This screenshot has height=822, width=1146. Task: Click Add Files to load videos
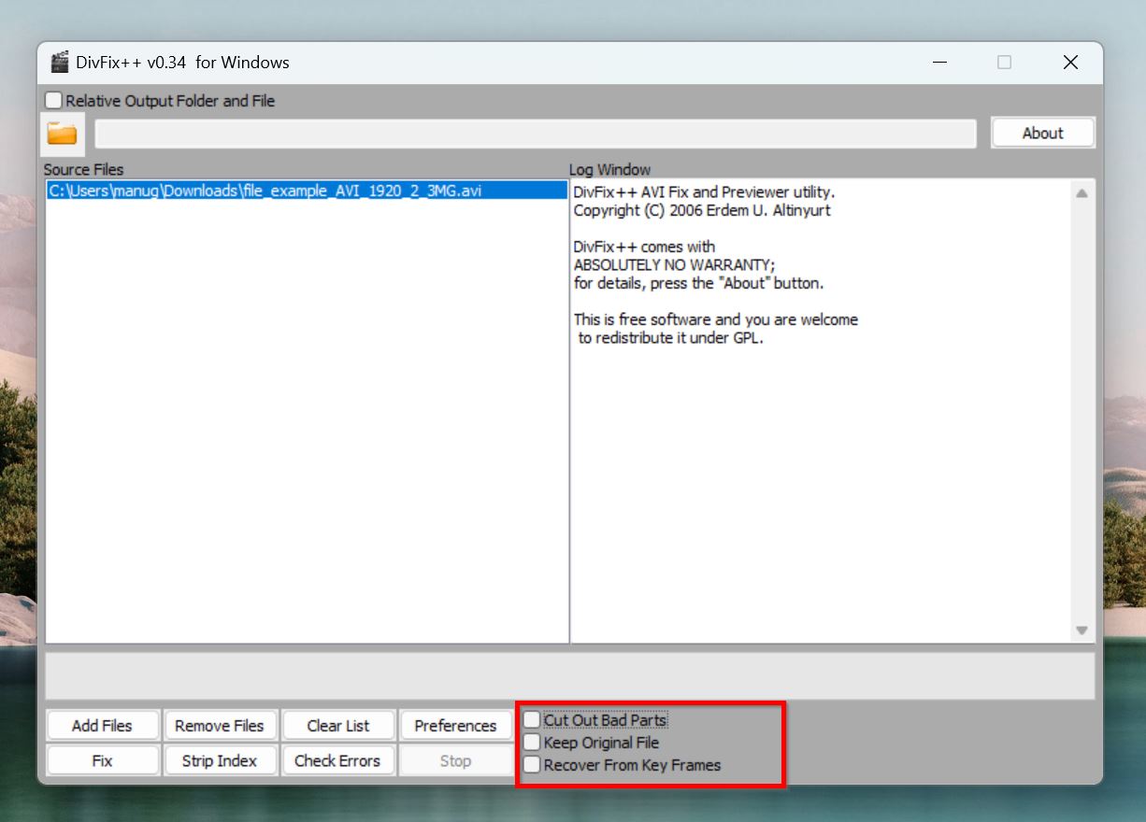pyautogui.click(x=102, y=725)
